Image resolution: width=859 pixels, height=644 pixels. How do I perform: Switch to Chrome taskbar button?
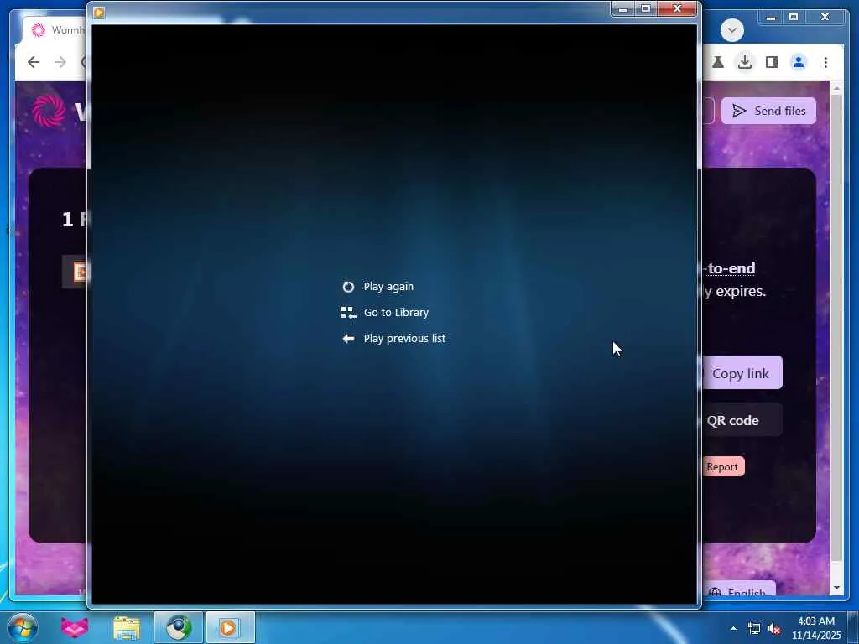(x=179, y=627)
